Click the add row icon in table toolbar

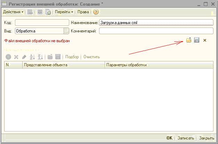[8, 57]
